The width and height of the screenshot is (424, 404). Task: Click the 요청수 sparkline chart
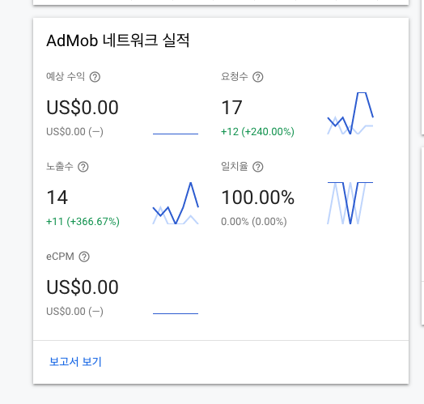click(x=350, y=113)
